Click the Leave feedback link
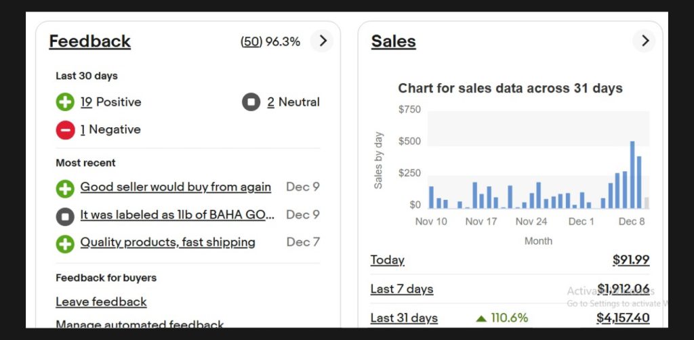 click(101, 301)
